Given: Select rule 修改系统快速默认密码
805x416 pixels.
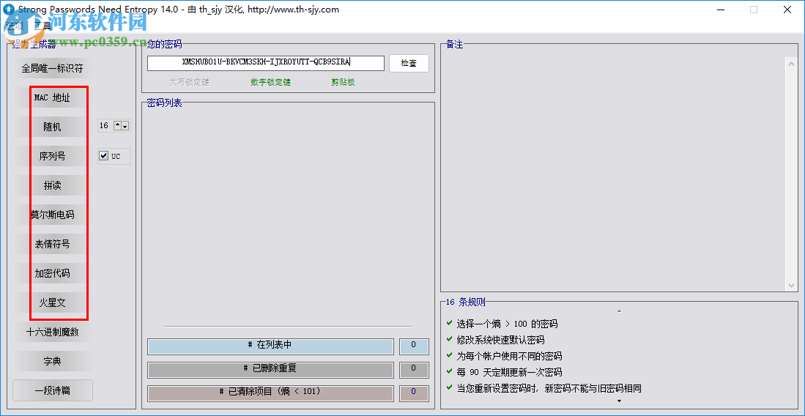Looking at the screenshot, I should (500, 340).
